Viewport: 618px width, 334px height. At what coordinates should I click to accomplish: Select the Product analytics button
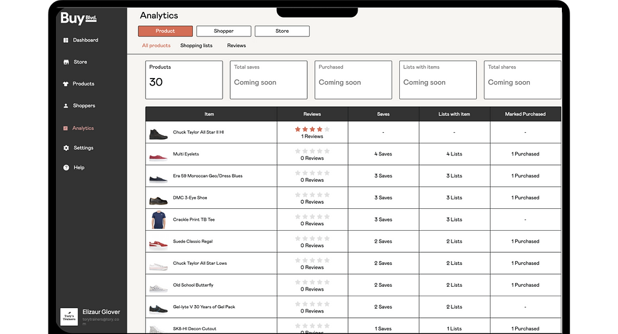165,31
